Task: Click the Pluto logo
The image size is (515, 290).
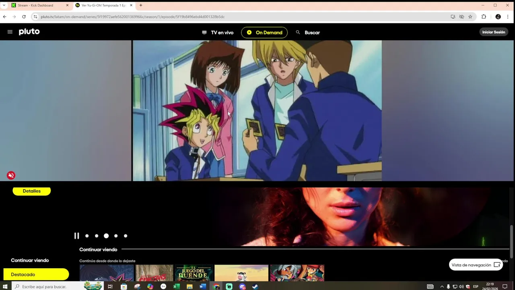Action: pyautogui.click(x=29, y=32)
